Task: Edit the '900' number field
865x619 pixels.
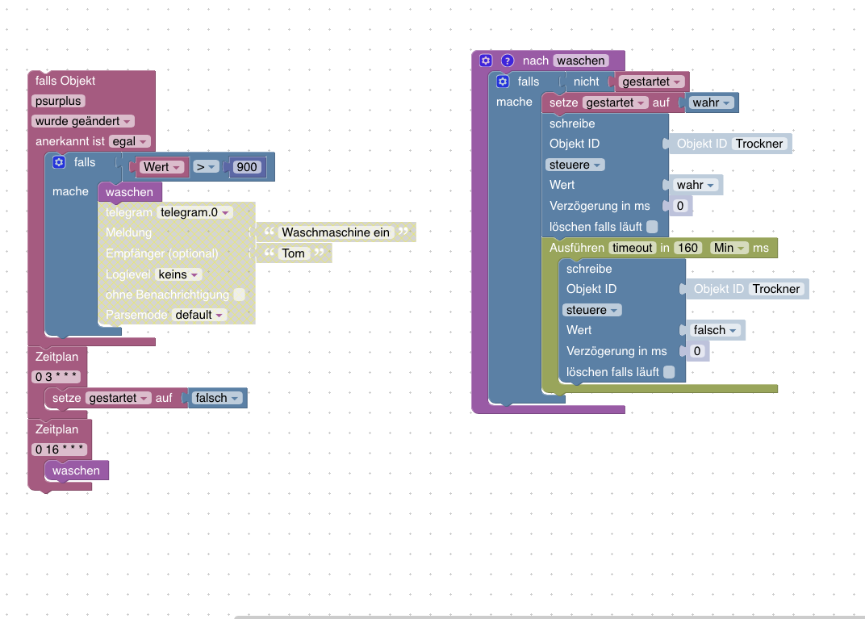Action: click(247, 167)
